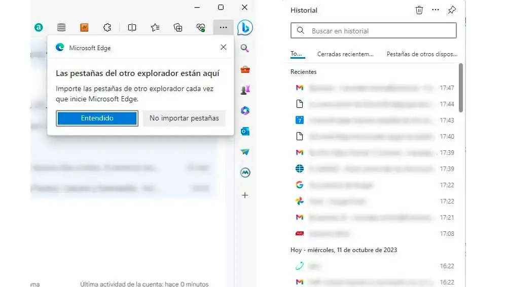Open the globe-icon history entry at 17:39

pos(374,169)
